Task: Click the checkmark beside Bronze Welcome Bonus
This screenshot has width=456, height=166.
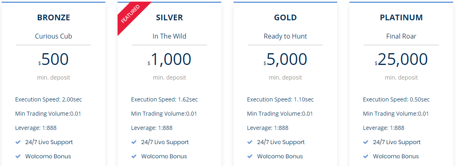Action: (x=18, y=156)
